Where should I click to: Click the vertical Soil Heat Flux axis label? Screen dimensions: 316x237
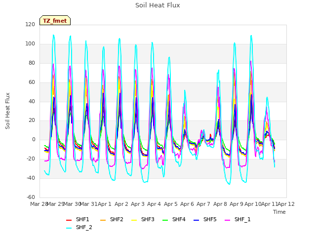7,111
